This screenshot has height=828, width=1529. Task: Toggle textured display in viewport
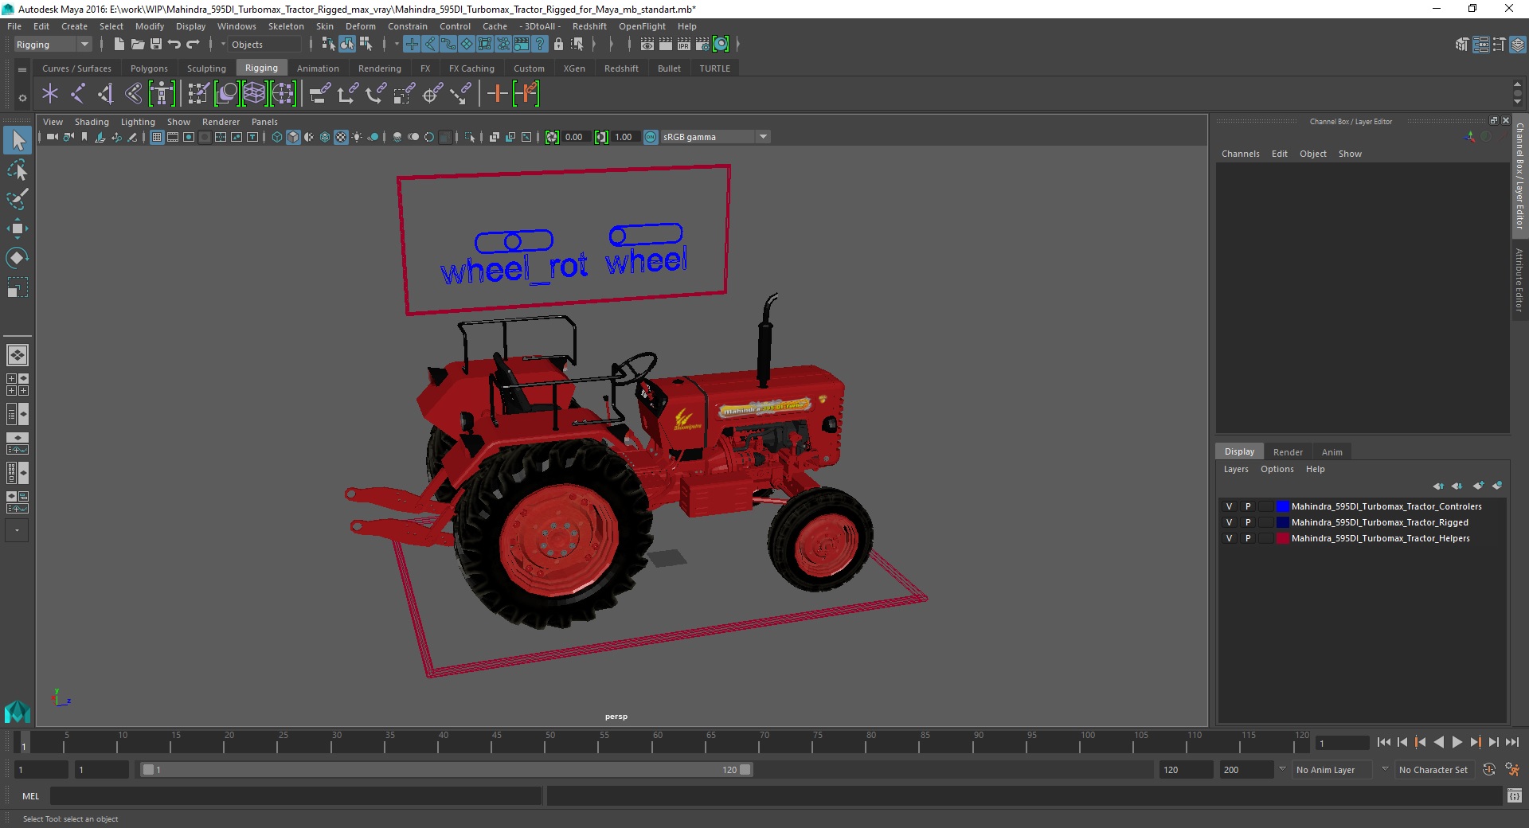(341, 137)
